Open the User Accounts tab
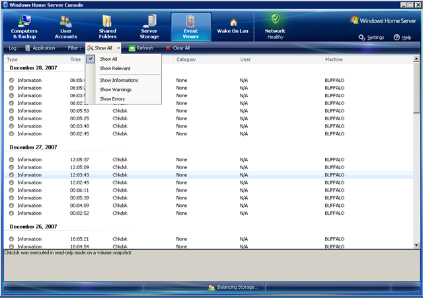Image resolution: width=423 pixels, height=298 pixels. coord(66,27)
